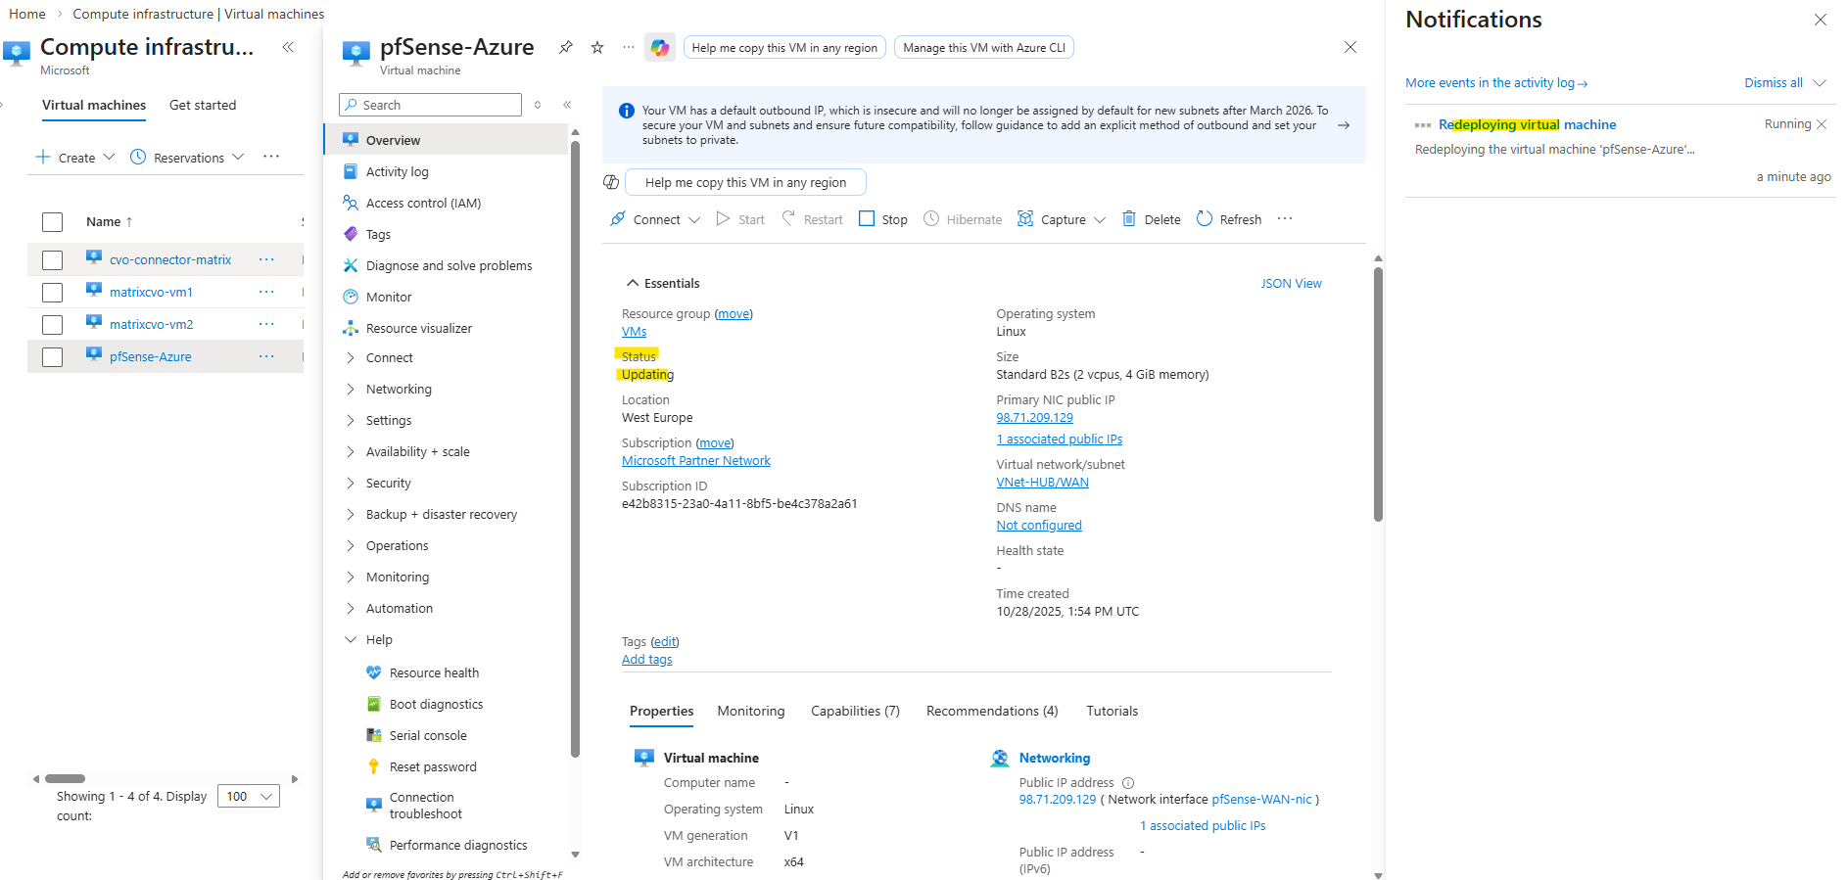Open Boot diagnostics in sidebar

[436, 704]
